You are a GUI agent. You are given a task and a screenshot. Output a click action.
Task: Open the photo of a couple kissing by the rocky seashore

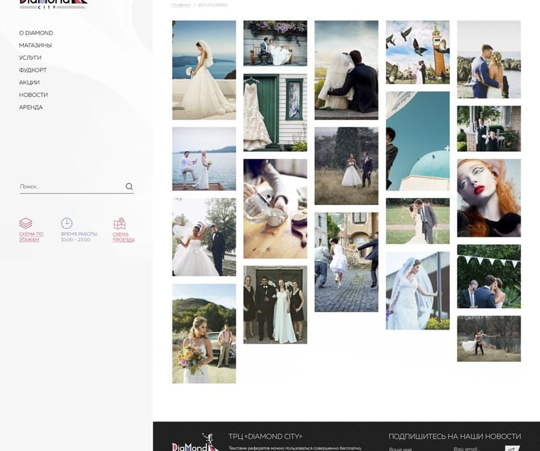tap(489, 59)
